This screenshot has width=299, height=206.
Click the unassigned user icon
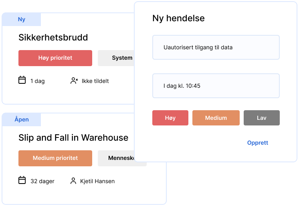point(74,81)
